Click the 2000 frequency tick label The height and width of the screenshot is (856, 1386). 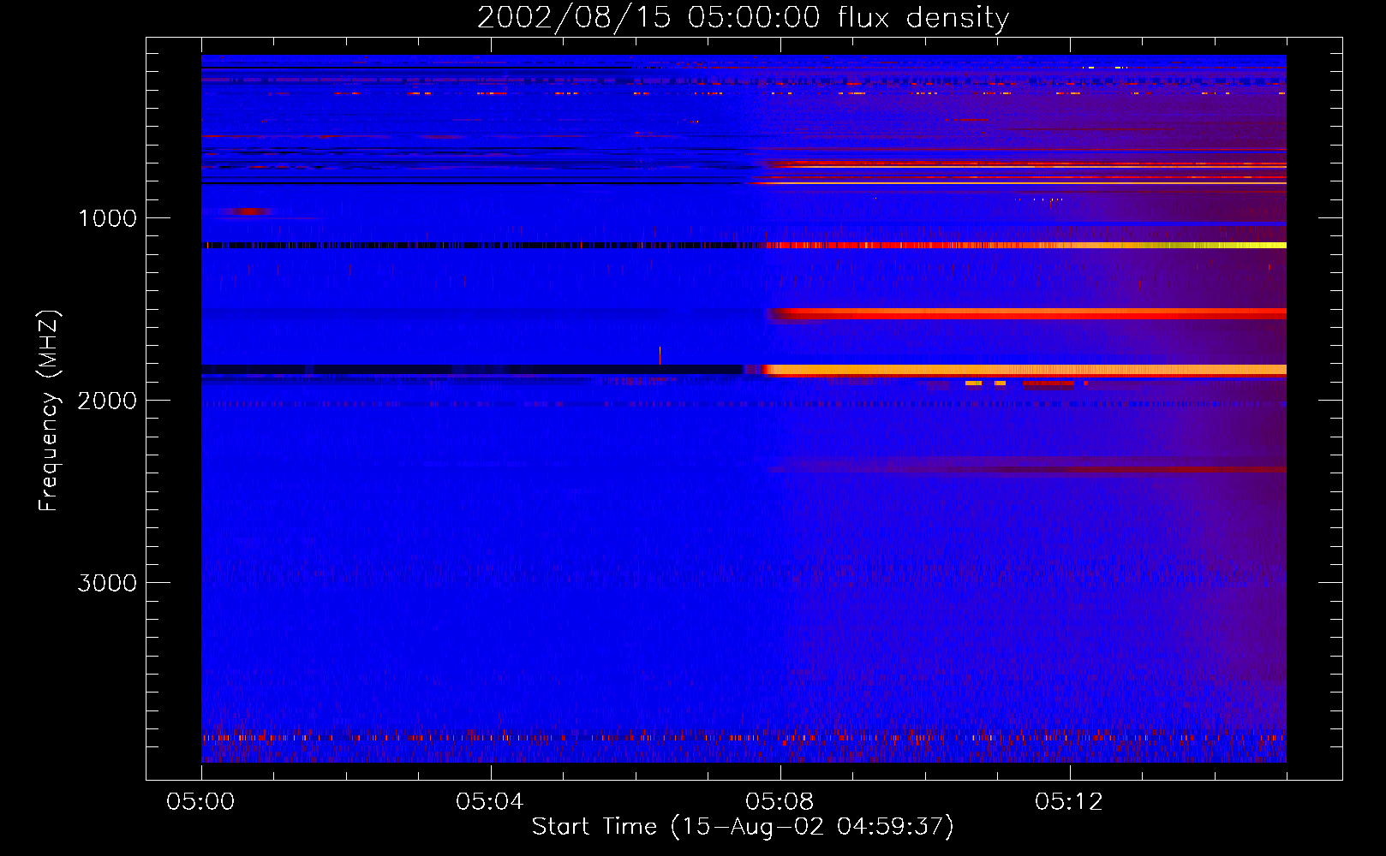coord(107,401)
